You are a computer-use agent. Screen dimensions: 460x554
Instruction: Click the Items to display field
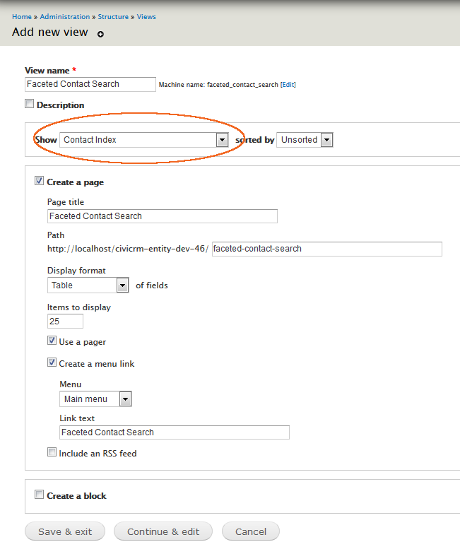pos(65,321)
